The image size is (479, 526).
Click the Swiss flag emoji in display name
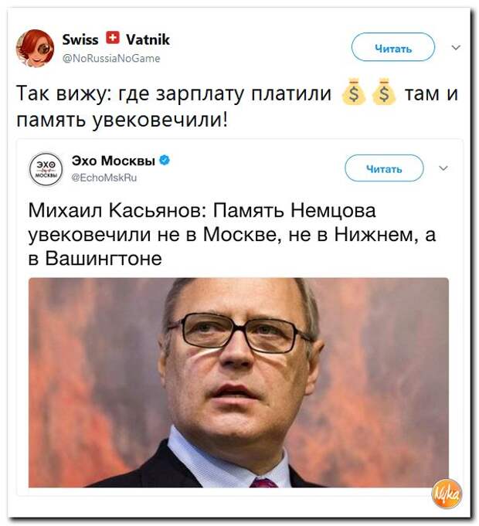pos(113,38)
